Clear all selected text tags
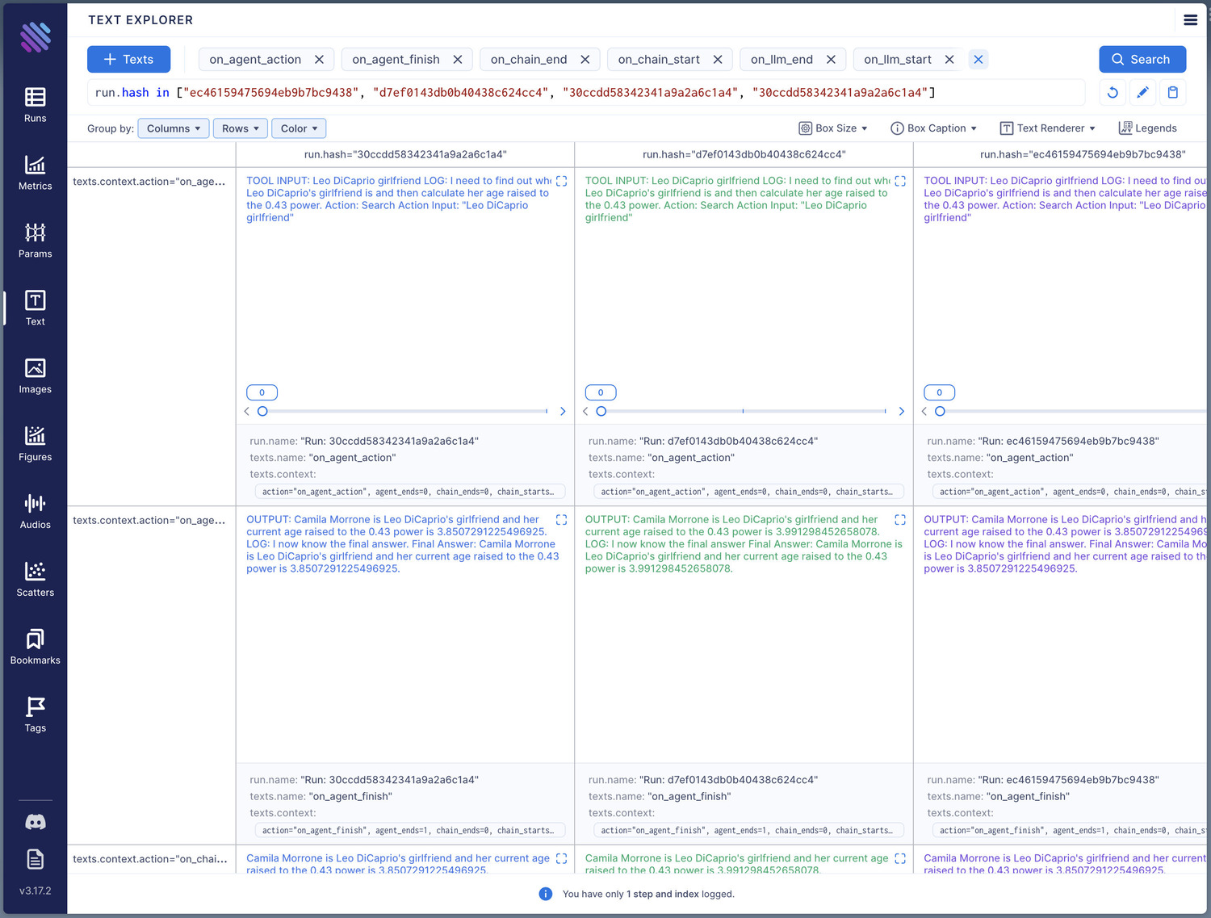Screen dimensions: 1211x918 (978, 60)
